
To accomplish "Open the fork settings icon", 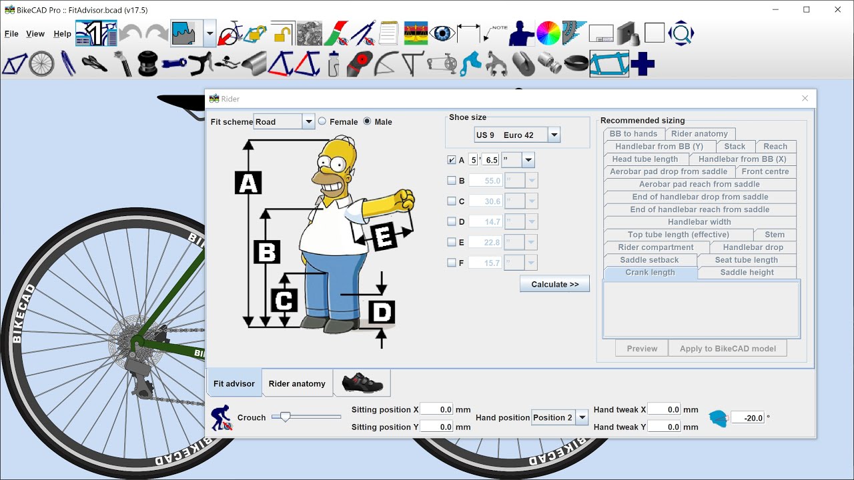I will pos(68,64).
